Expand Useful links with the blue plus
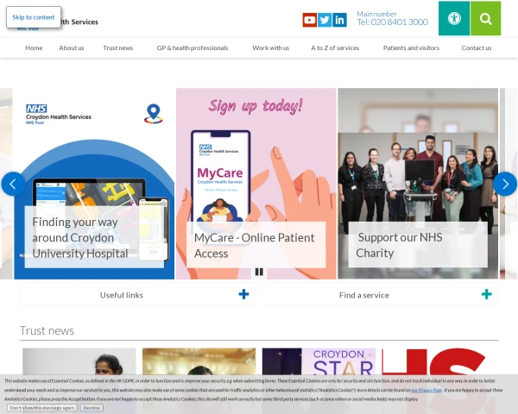Screen dimensions: 518x414 coord(243,294)
